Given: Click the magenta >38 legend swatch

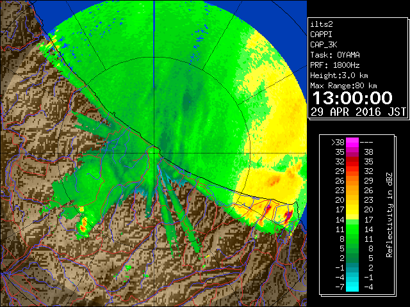Looking at the screenshot, I should [x=352, y=142].
